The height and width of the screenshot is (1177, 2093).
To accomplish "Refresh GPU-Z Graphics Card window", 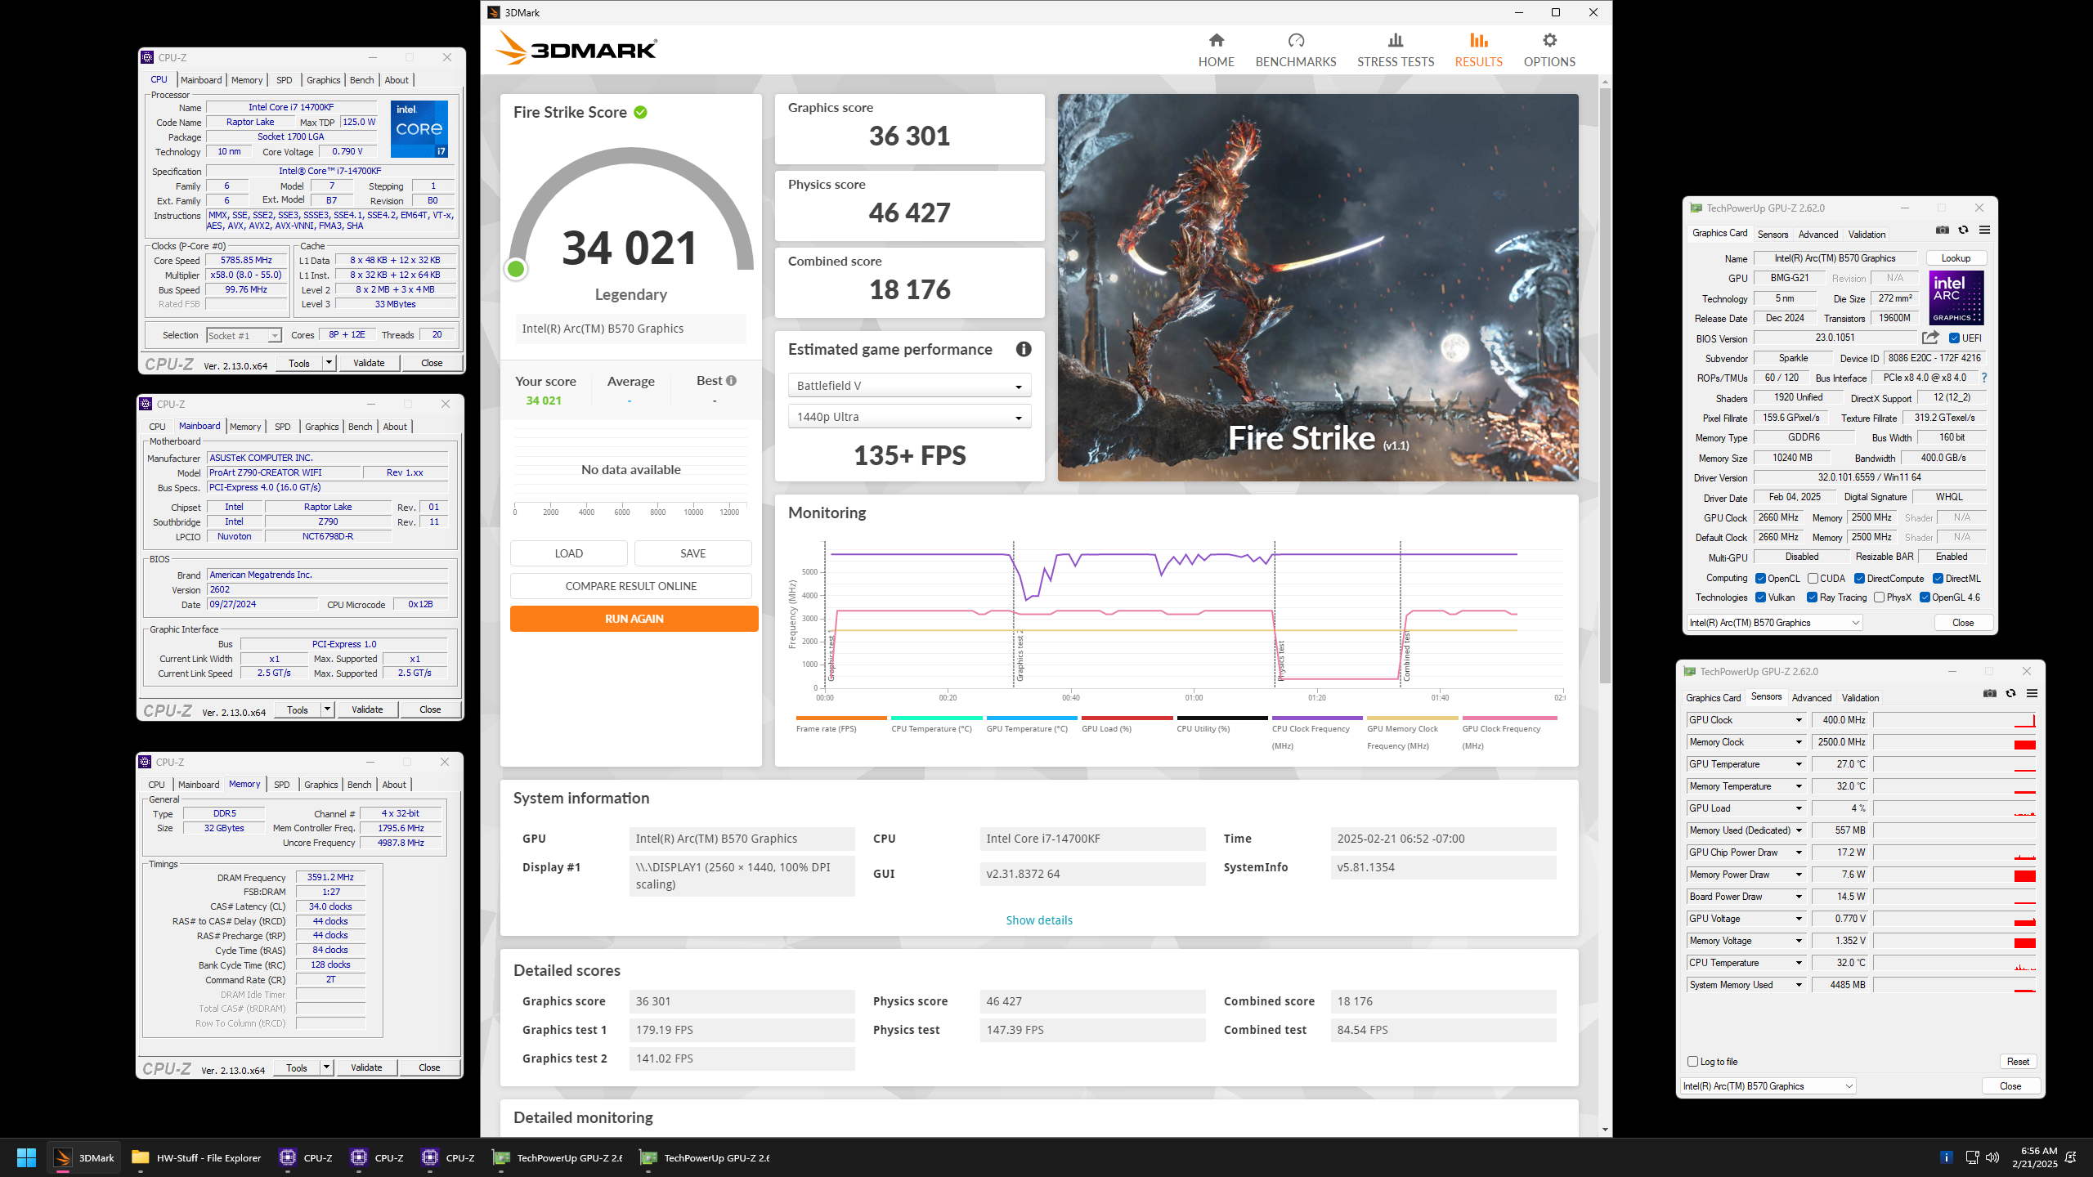I will [x=1963, y=230].
